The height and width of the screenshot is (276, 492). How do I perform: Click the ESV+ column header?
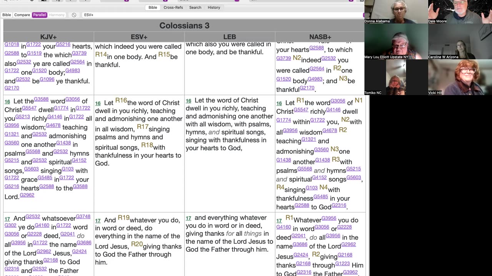pos(139,37)
